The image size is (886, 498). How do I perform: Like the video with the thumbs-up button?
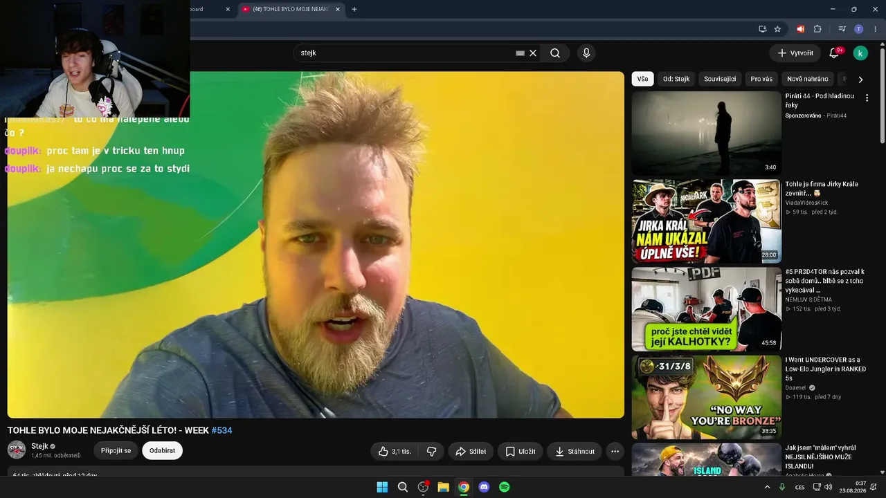pyautogui.click(x=395, y=452)
